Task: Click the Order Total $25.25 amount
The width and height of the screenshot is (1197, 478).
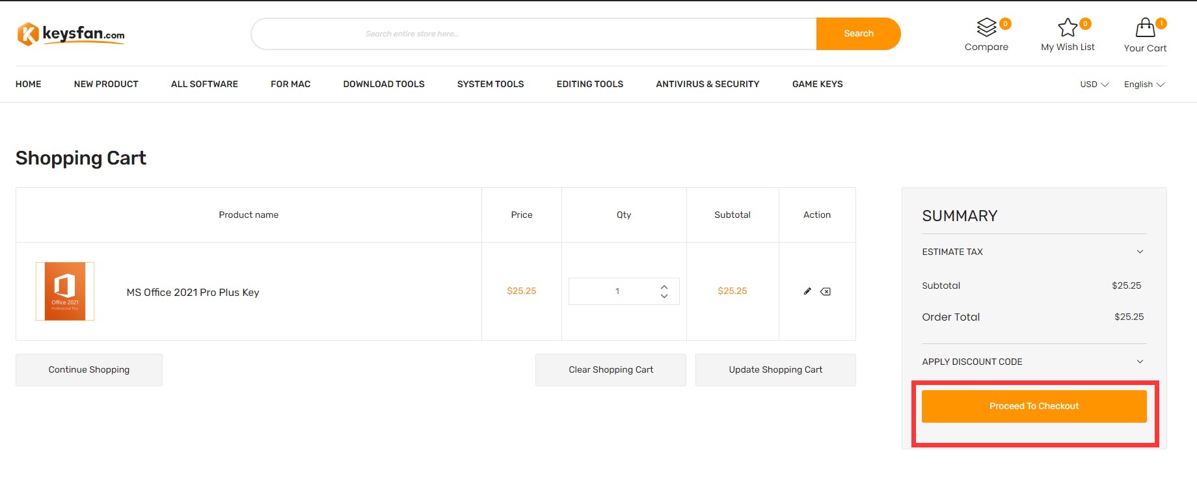Action: (1129, 317)
